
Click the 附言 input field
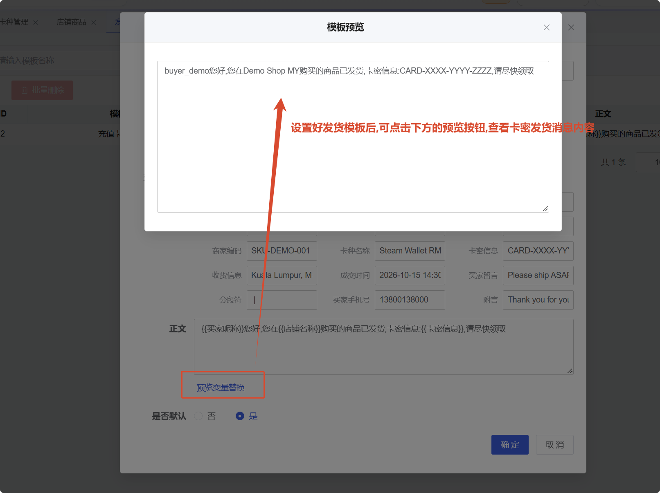[538, 300]
